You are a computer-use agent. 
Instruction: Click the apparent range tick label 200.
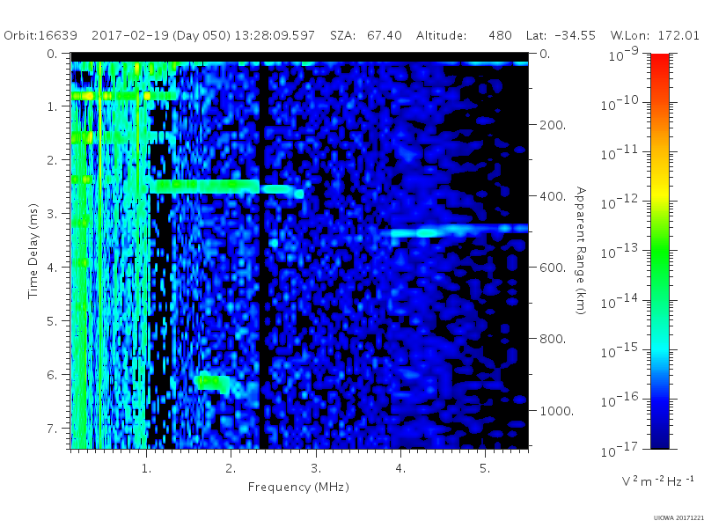[x=553, y=125]
